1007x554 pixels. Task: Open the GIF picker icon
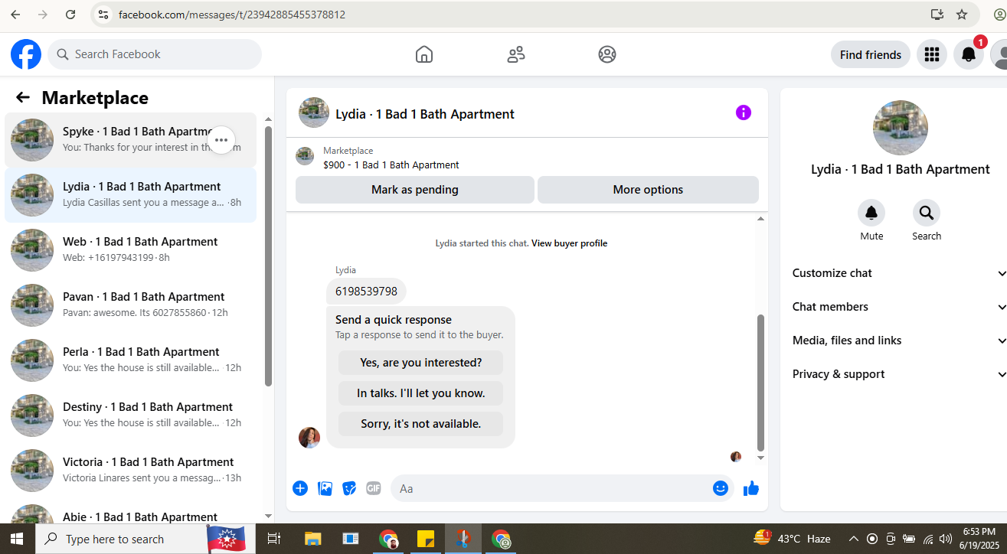(374, 488)
